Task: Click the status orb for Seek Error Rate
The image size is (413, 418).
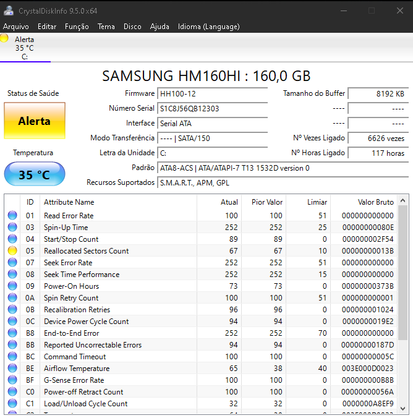Action: tap(12, 262)
